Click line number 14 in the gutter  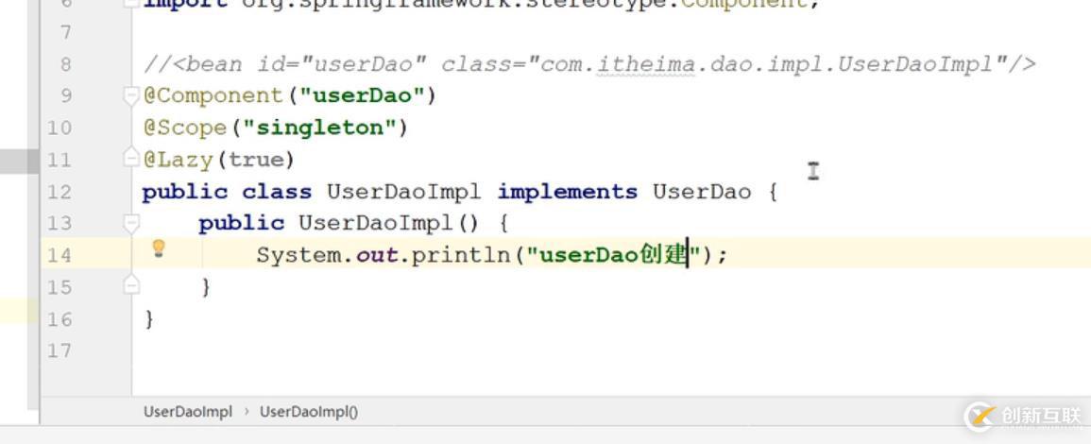[60, 255]
